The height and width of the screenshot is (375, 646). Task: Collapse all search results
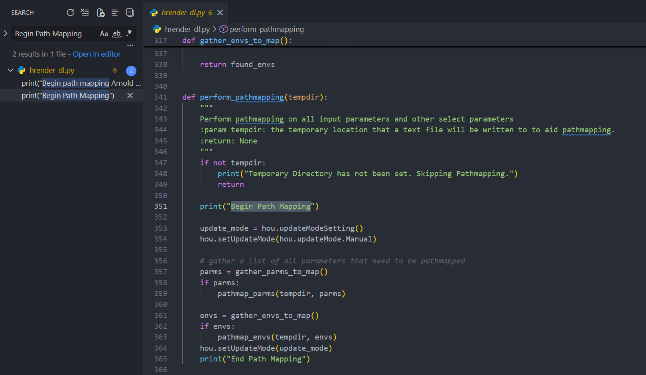click(130, 13)
